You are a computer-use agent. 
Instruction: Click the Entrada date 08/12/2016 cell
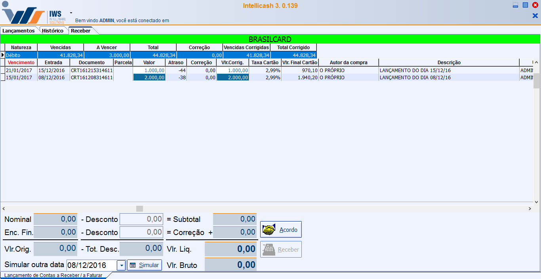point(53,78)
